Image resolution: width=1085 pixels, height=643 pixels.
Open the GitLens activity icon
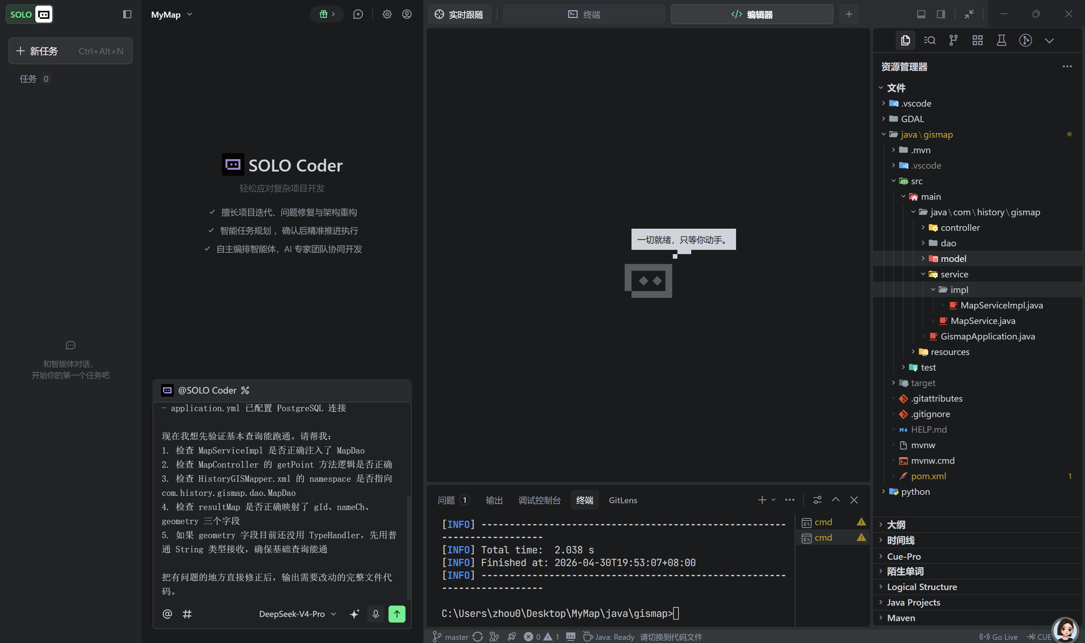click(1025, 40)
